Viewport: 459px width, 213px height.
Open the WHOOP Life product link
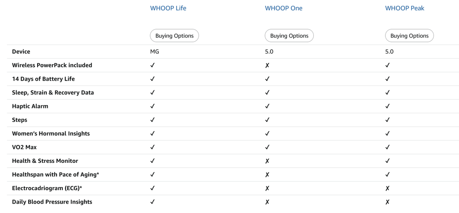168,8
